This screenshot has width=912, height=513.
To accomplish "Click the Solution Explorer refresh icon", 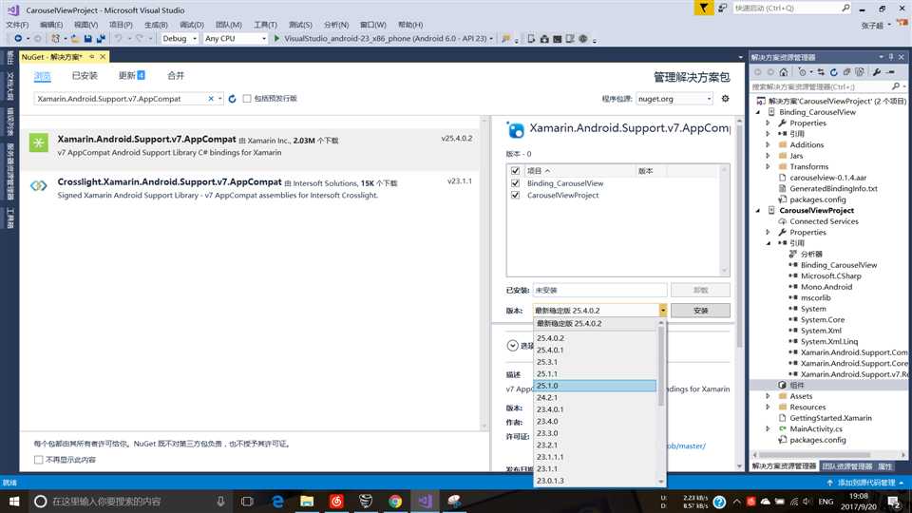I will [833, 72].
